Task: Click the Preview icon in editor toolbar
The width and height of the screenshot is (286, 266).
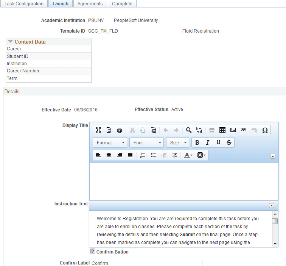Action: point(109,130)
